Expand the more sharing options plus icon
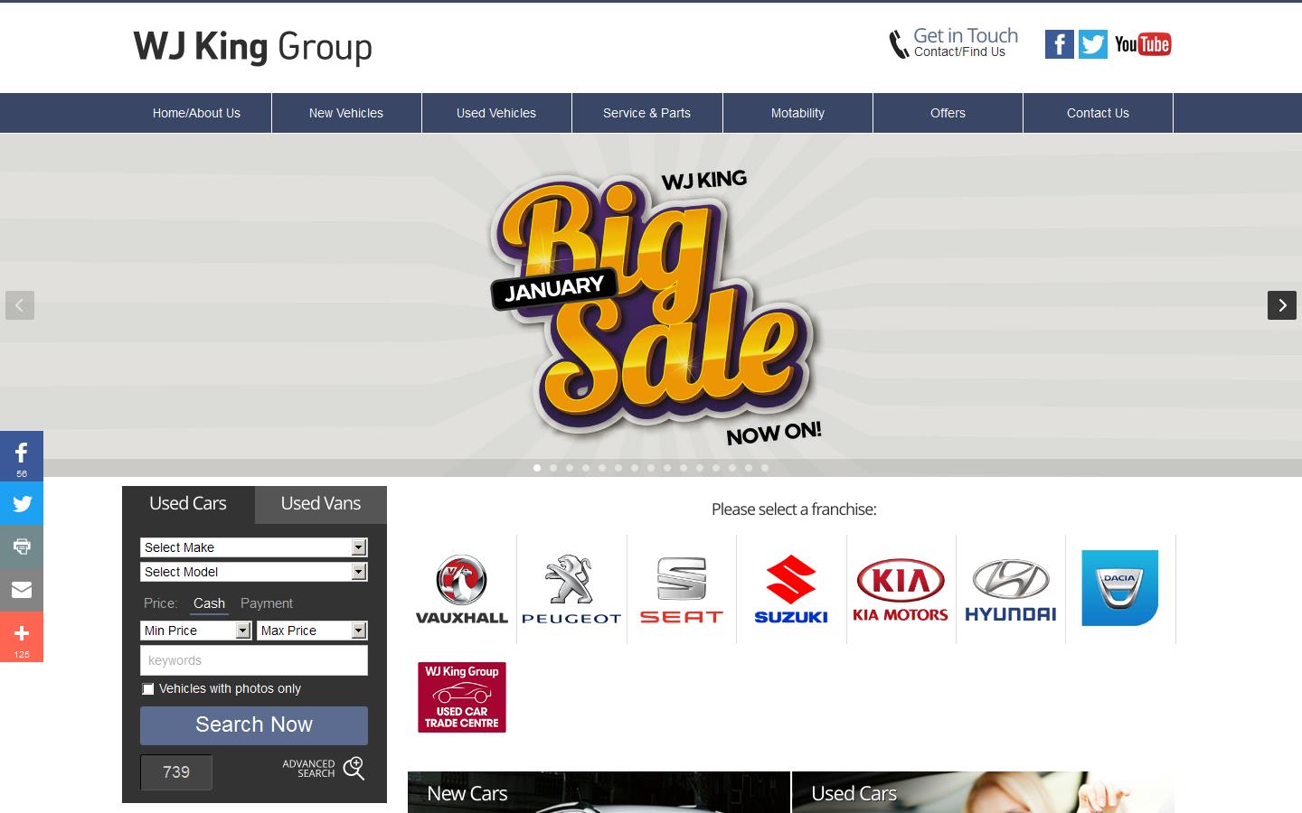This screenshot has height=813, width=1302. (x=21, y=633)
